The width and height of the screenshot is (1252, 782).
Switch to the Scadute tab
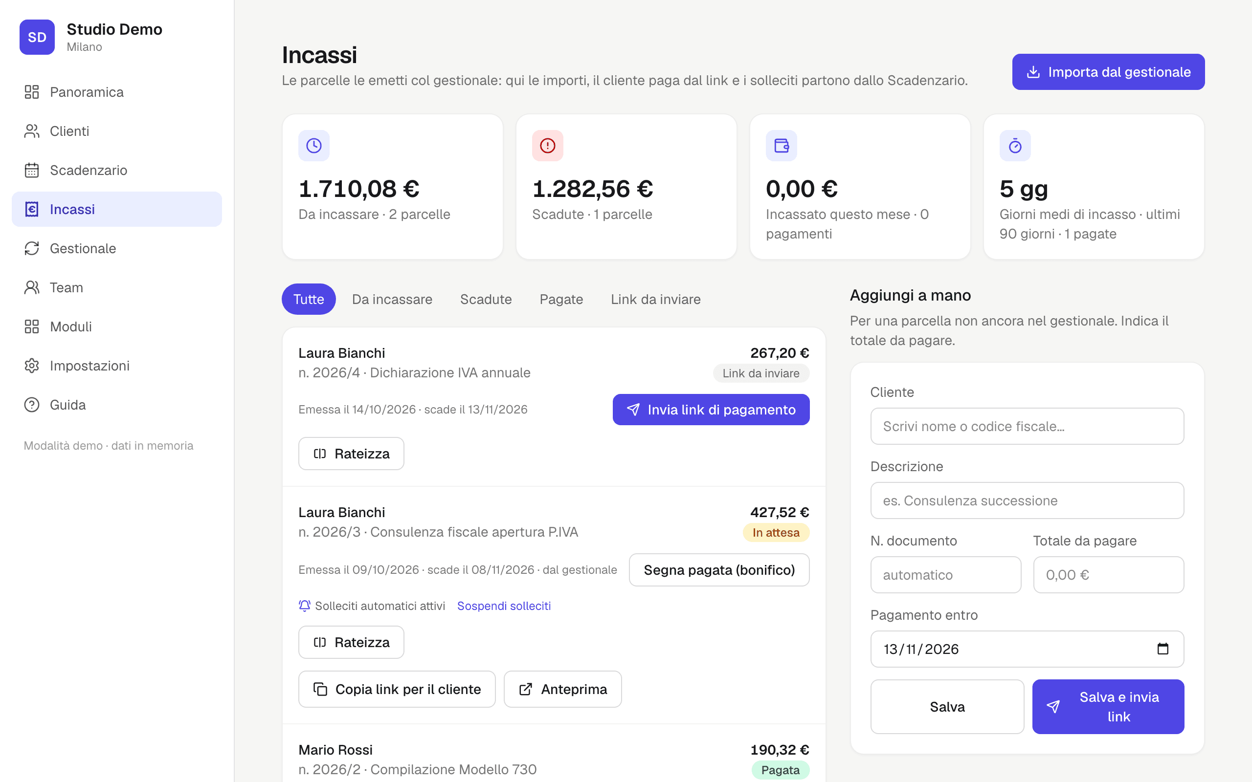tap(486, 299)
